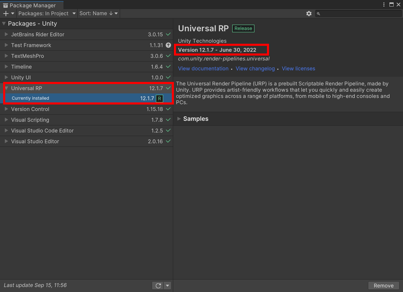Open the add package dropdown arrow
The width and height of the screenshot is (403, 292).
(x=12, y=13)
